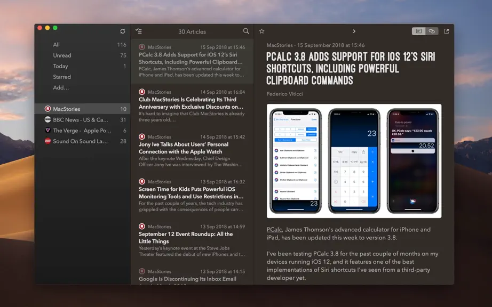
Task: Open Club MacStories Third Anniversary article
Action: pos(192,106)
